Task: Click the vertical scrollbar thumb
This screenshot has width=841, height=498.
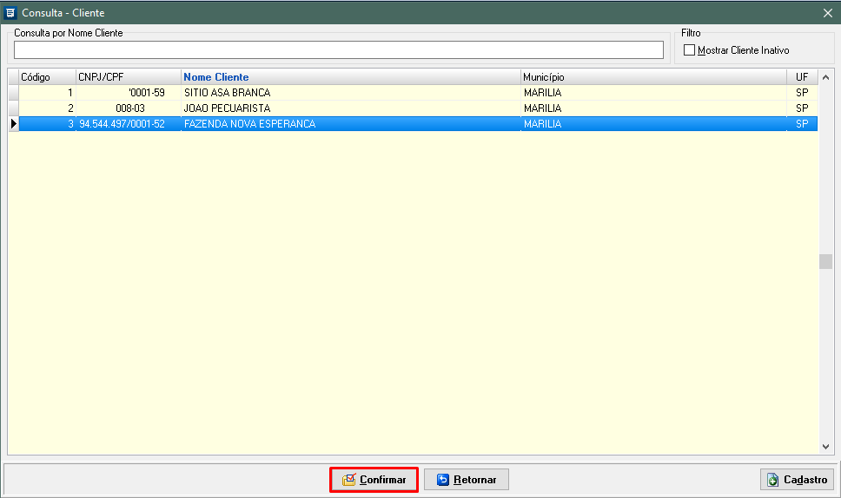Action: coord(825,262)
